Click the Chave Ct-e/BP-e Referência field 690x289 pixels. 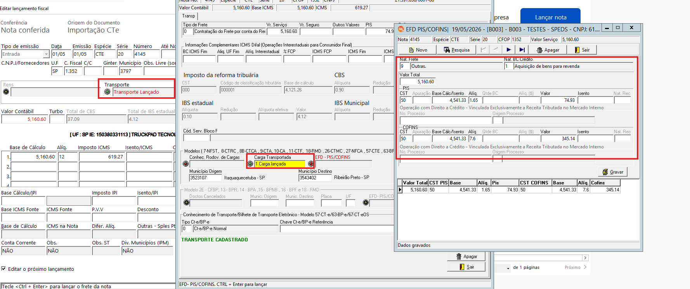point(337,229)
